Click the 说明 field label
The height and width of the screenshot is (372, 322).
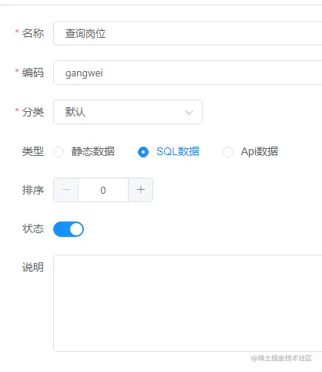[x=33, y=267]
